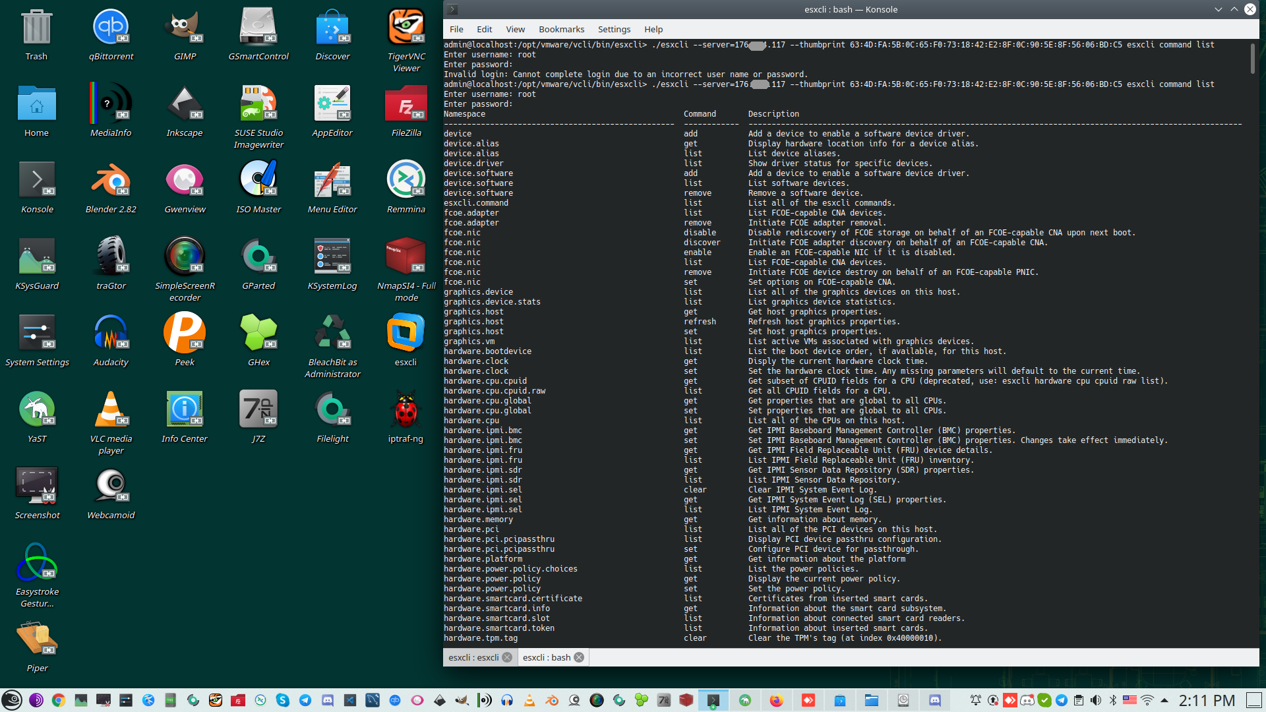Open the Settings menu in Konsole
1266x712 pixels.
(614, 29)
